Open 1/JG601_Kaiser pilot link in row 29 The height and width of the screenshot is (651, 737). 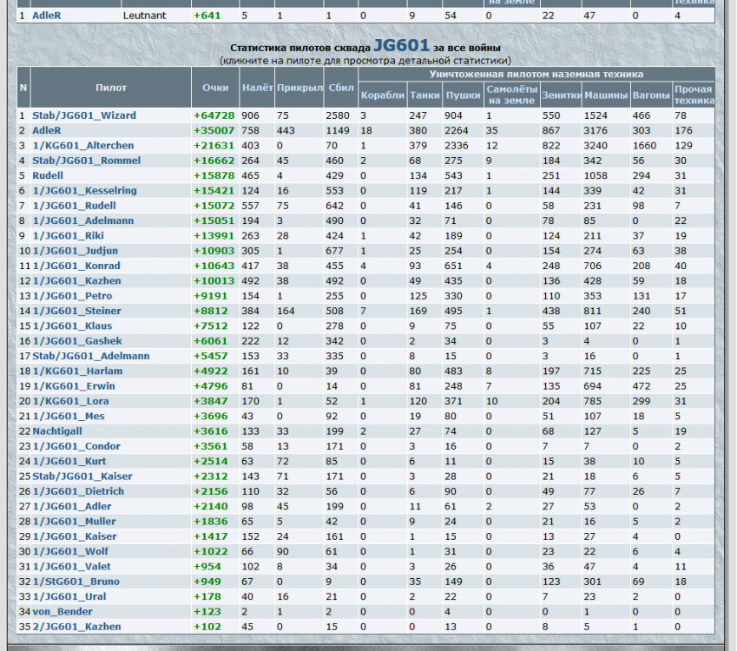coord(75,536)
